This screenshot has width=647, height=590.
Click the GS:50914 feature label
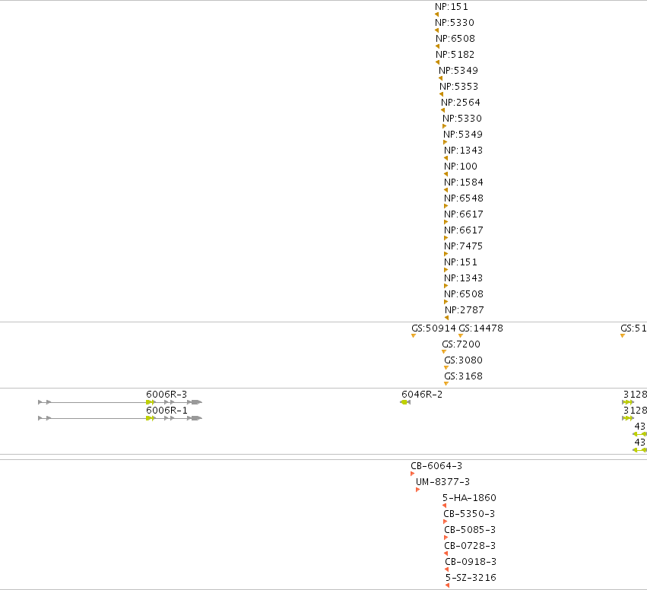[433, 328]
